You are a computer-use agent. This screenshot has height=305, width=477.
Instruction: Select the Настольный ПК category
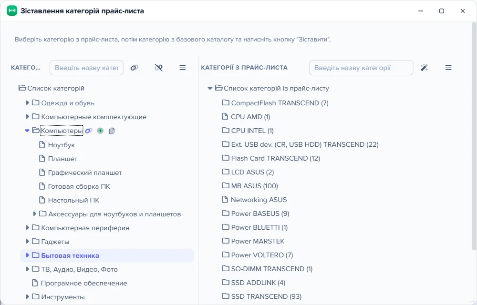click(x=73, y=200)
